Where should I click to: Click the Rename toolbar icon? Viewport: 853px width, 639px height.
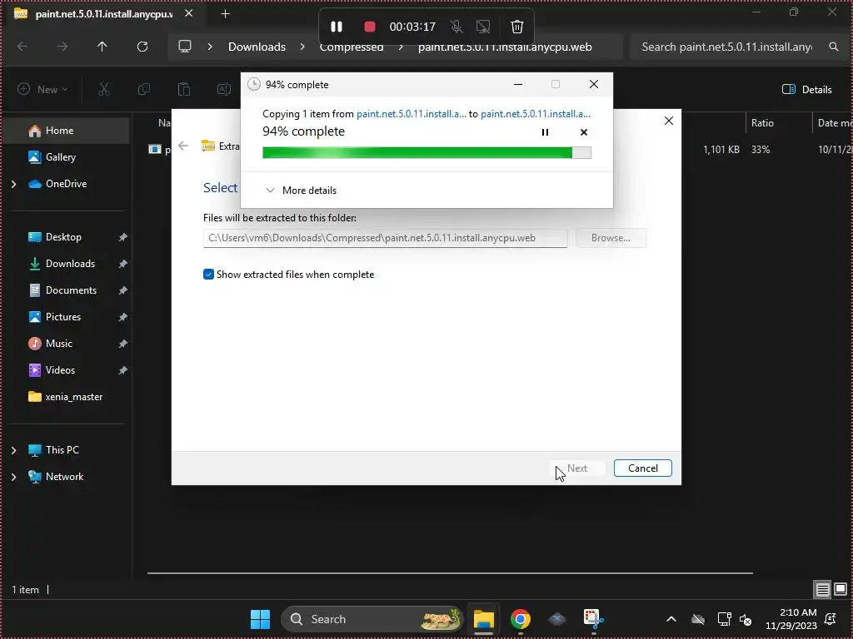click(x=223, y=89)
